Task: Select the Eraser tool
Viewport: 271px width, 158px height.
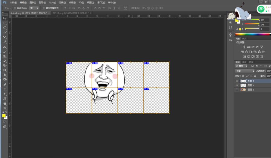Action: tap(5, 65)
